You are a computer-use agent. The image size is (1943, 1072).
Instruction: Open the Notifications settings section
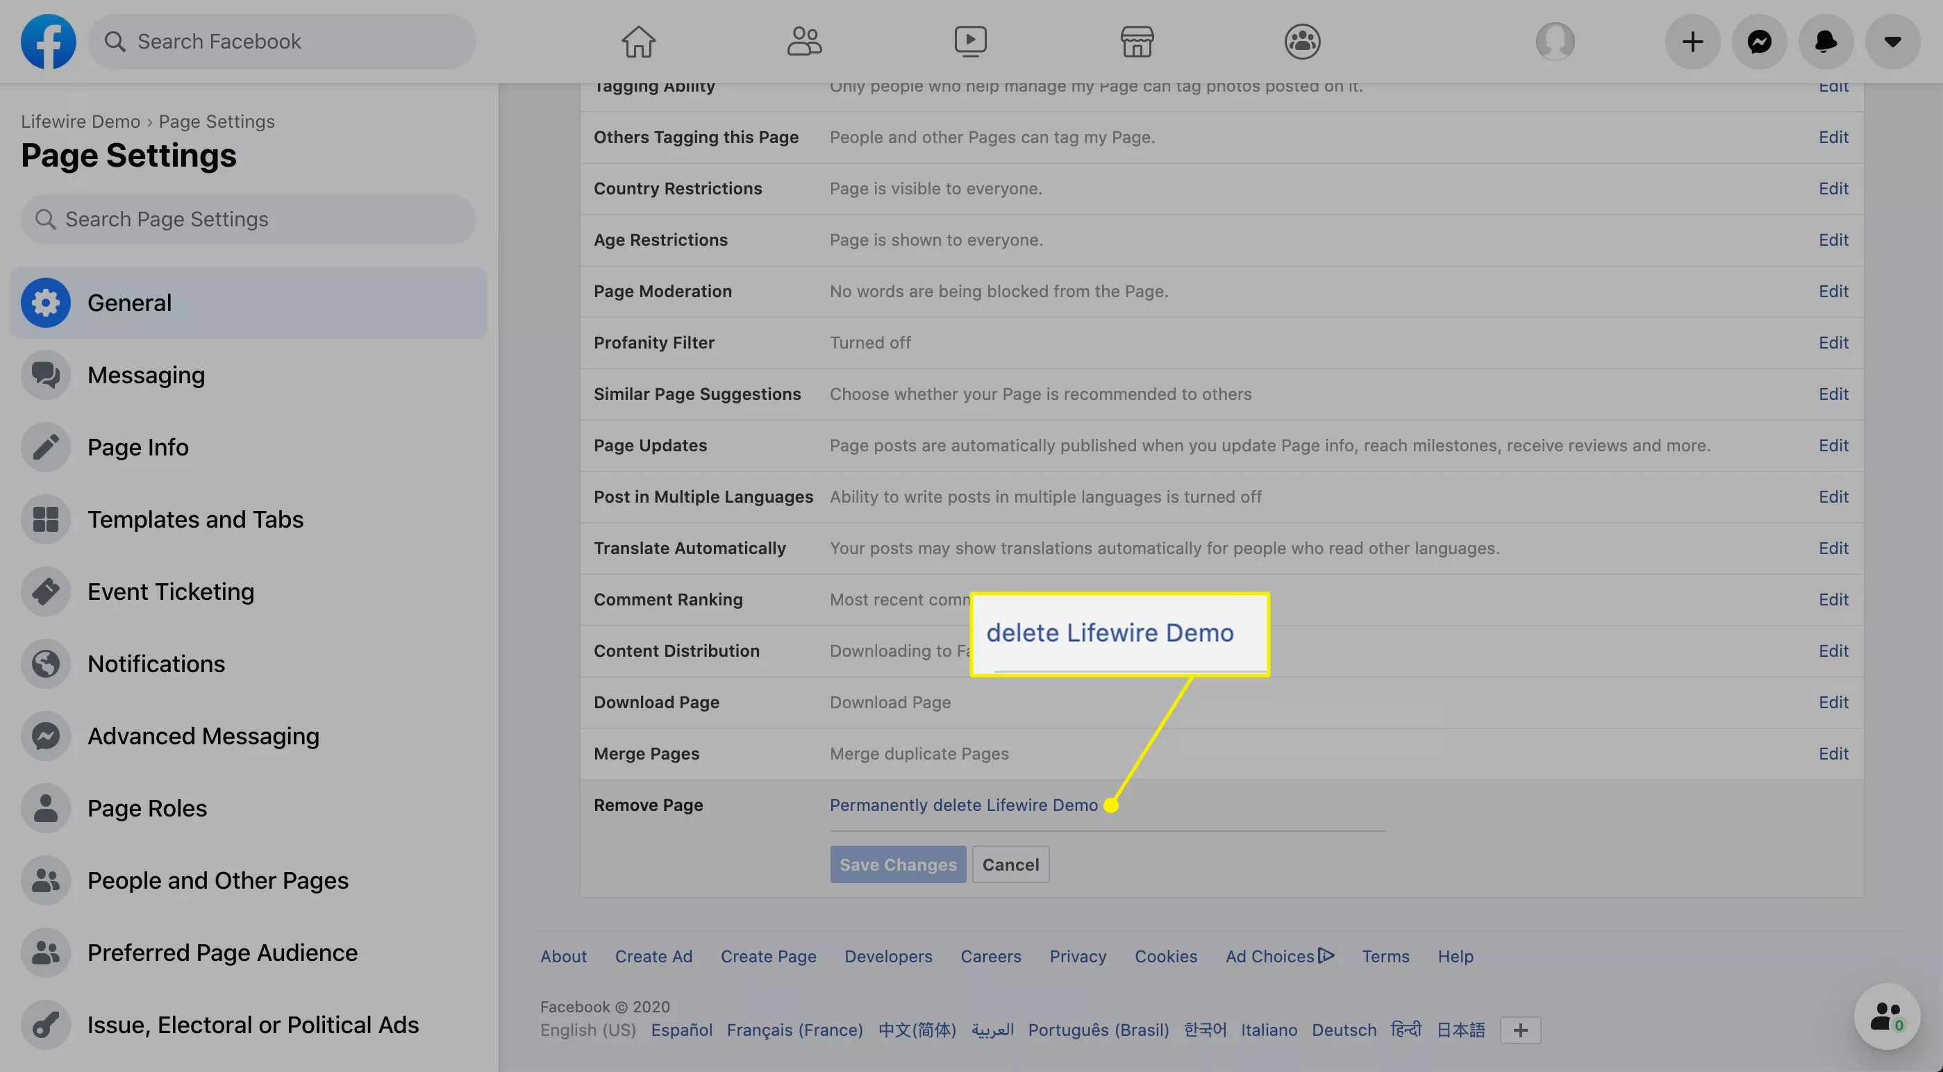(248, 664)
